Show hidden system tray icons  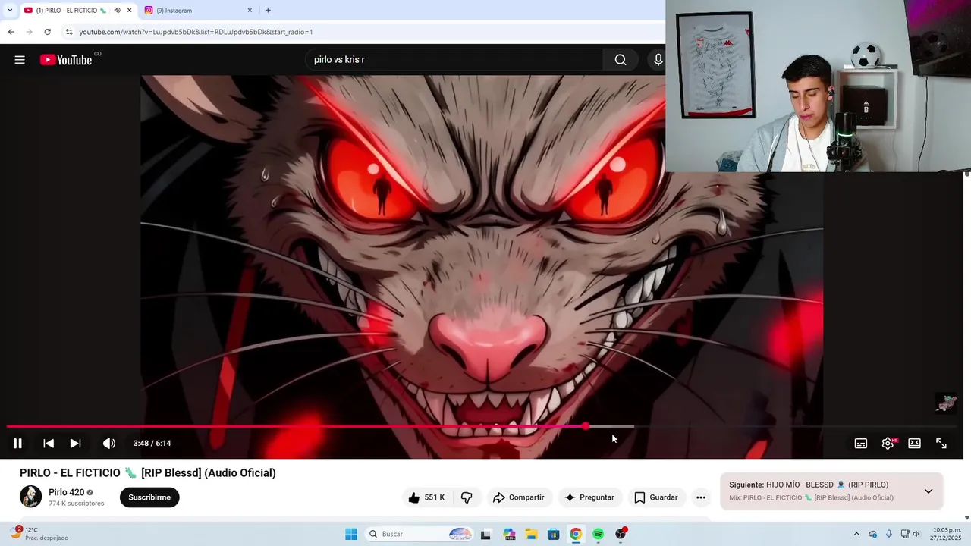(x=856, y=534)
